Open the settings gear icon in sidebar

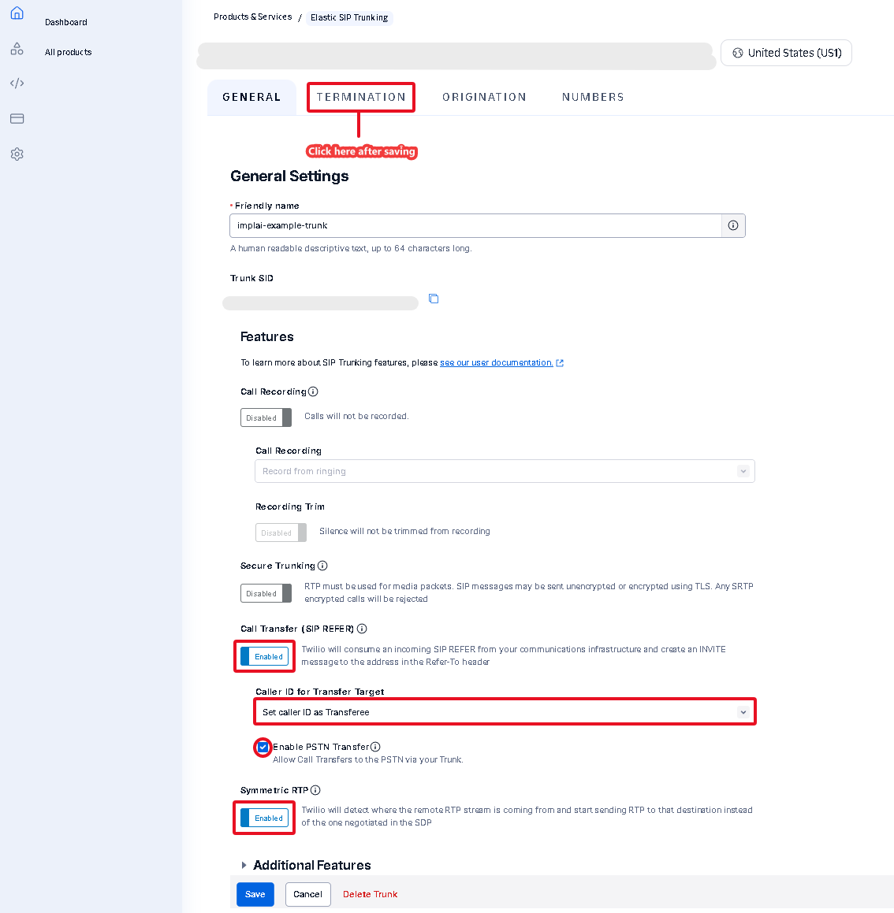point(17,154)
